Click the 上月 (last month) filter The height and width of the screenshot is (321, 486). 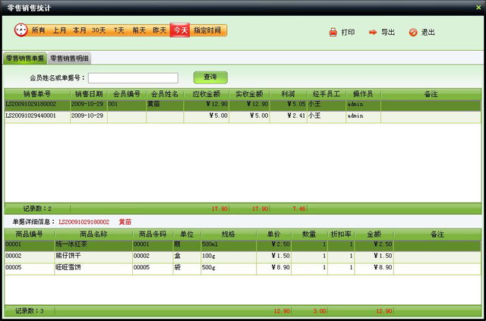59,30
